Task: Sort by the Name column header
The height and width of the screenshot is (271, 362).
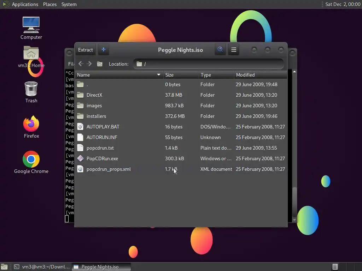Action: 119,75
